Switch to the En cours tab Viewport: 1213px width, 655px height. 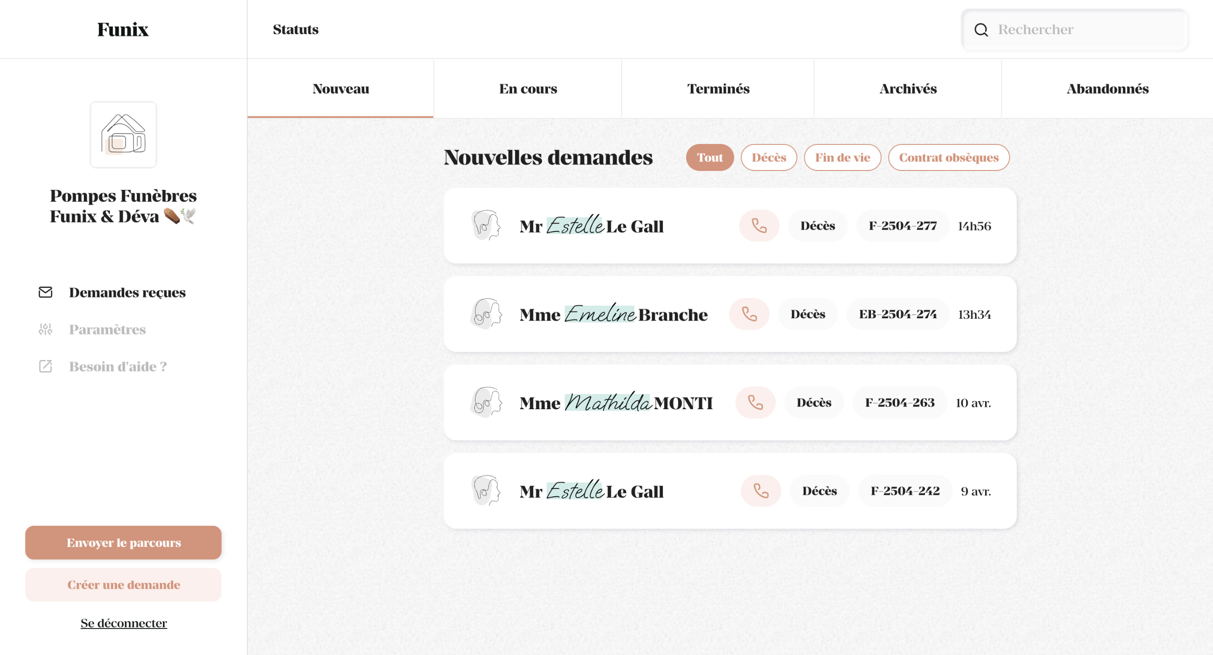528,89
